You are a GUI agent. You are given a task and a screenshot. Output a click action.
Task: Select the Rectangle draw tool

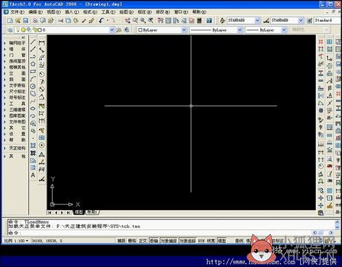[x=33, y=71]
